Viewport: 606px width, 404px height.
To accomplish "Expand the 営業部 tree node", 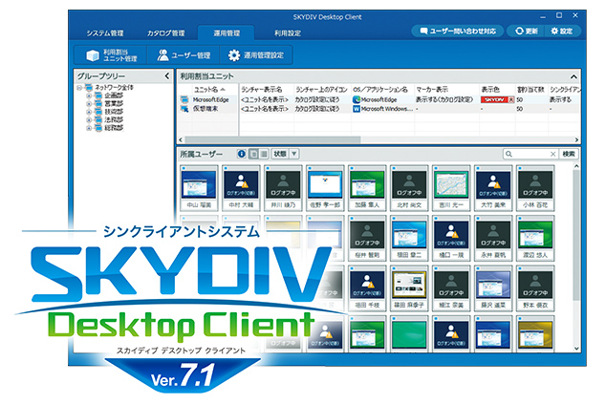I will (89, 103).
